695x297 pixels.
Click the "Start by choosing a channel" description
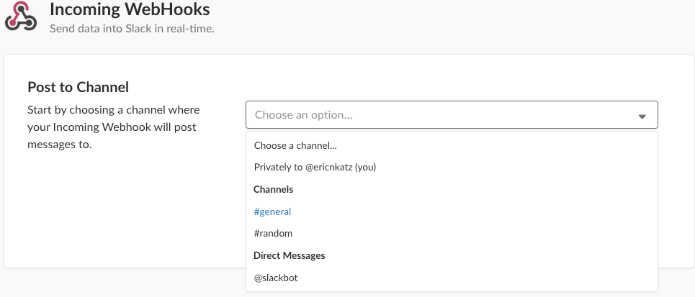click(114, 127)
